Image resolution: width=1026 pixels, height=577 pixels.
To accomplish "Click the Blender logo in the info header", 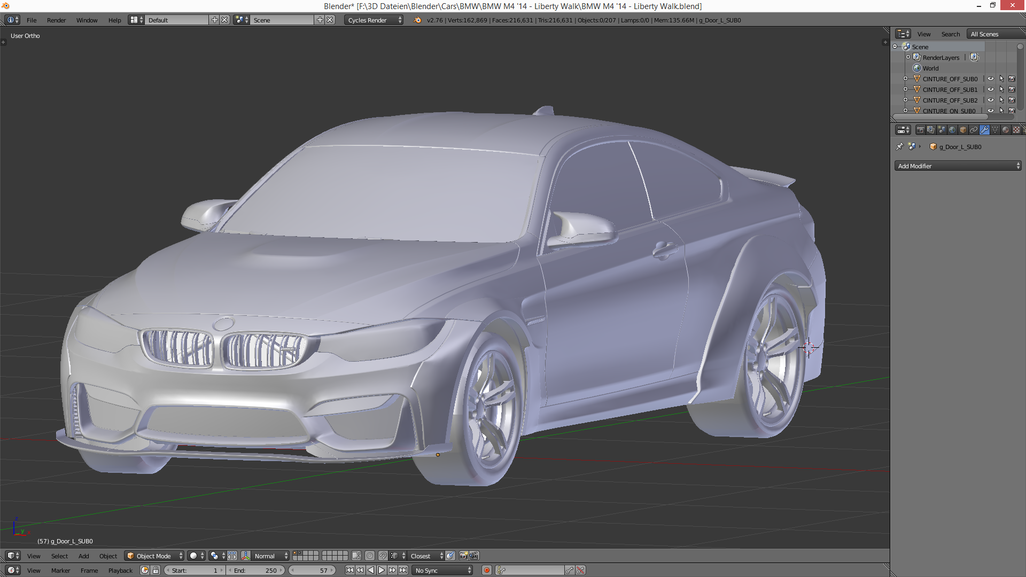I will (x=417, y=20).
